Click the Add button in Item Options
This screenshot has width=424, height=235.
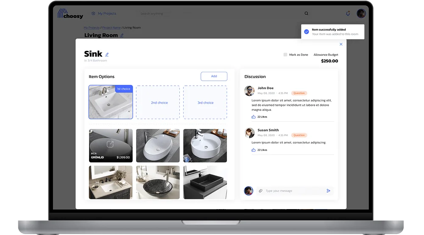(214, 76)
